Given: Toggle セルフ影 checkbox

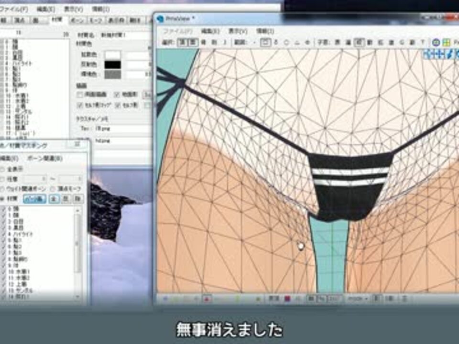Looking at the screenshot, I should click(118, 105).
